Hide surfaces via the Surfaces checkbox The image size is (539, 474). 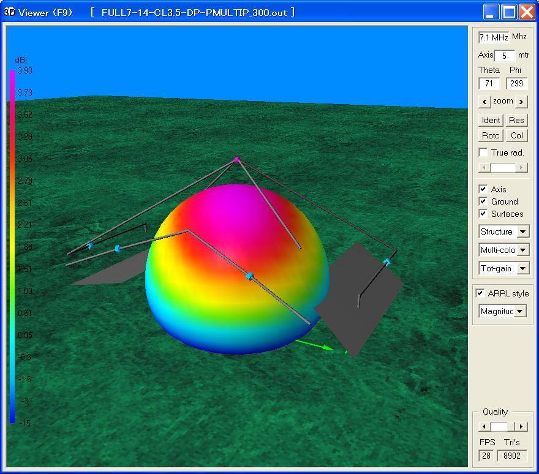(x=483, y=214)
